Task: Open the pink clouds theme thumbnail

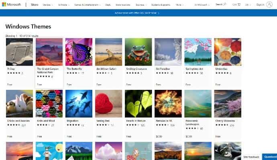Action: [x=108, y=151]
